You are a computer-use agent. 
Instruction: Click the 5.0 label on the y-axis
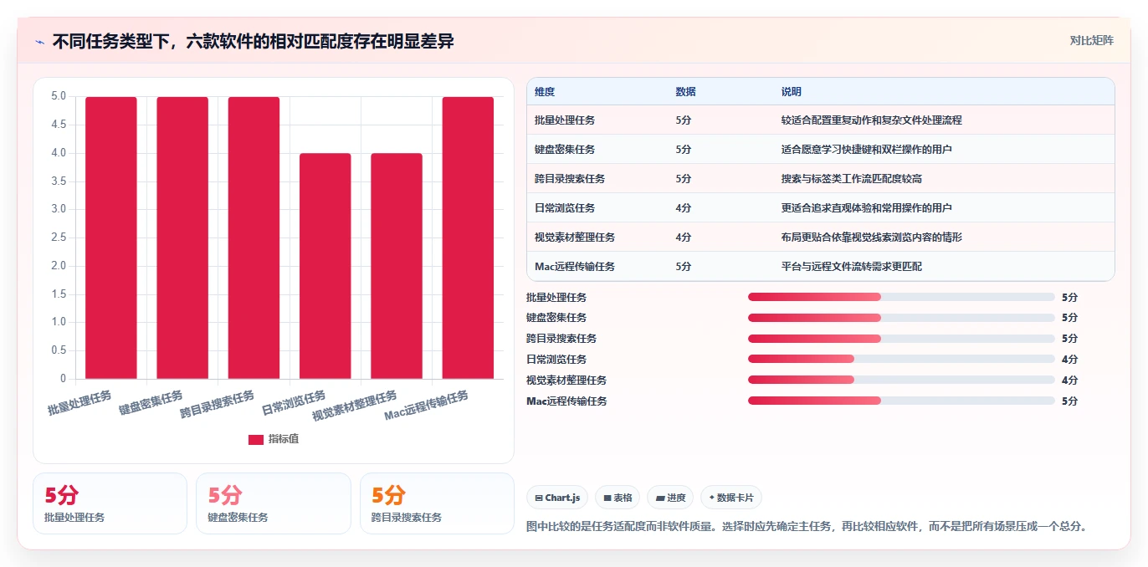(59, 96)
